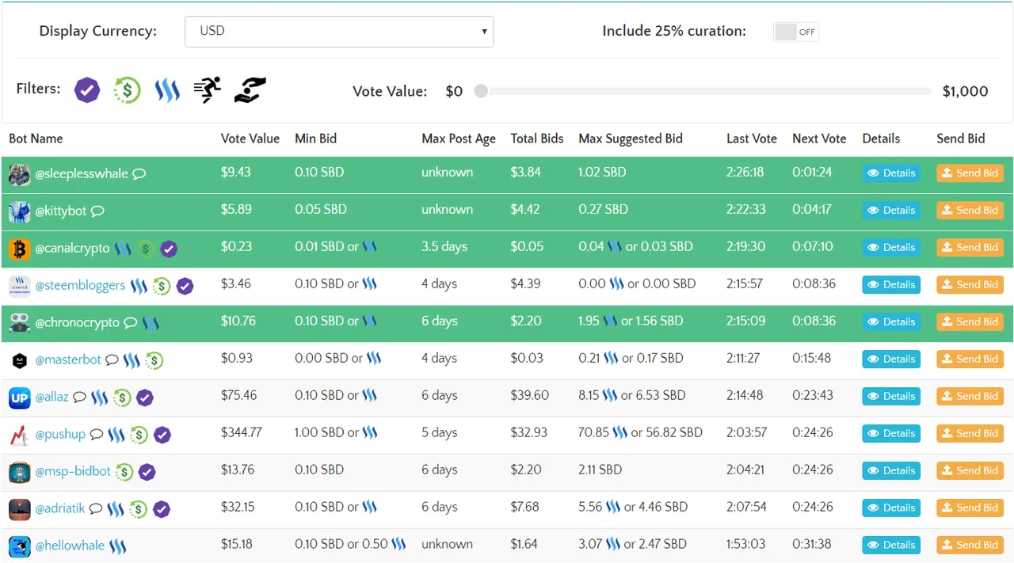Filter by running person icon
Screen dimensions: 1014x563
coord(208,90)
